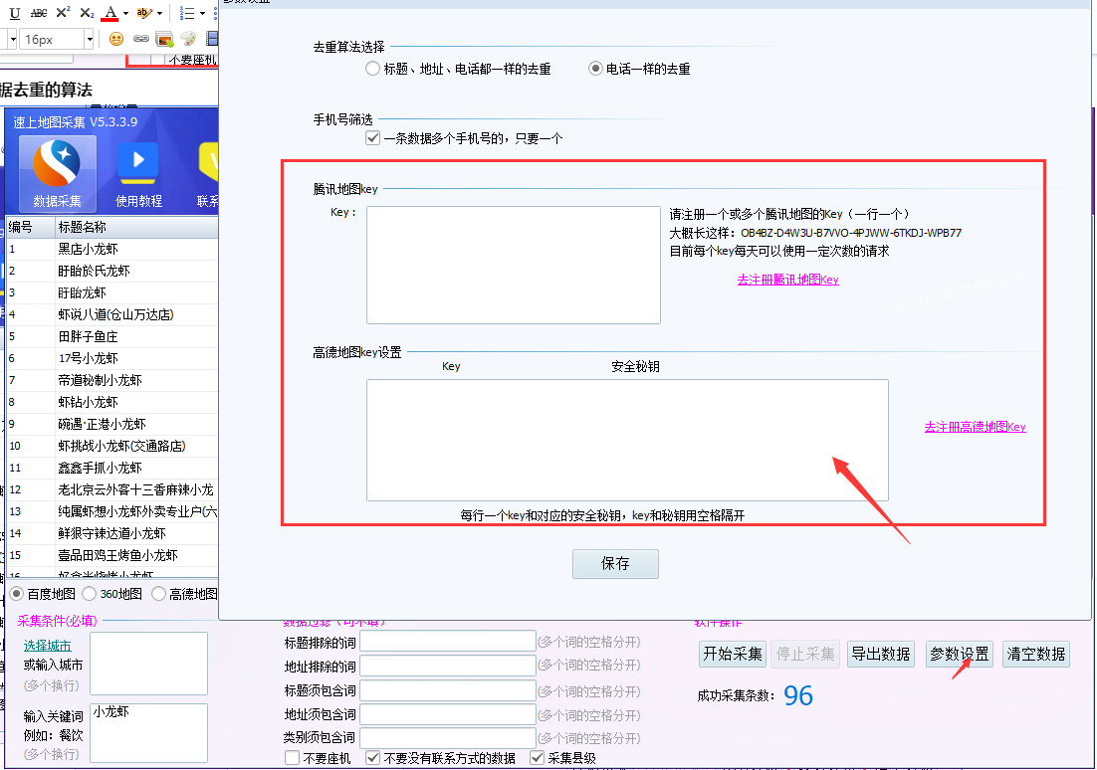Open the highlight color dropdown arrow

pyautogui.click(x=159, y=13)
